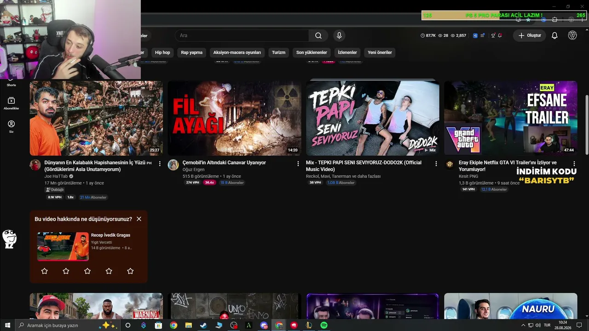Click the page vertical scrollbar

click(587, 125)
